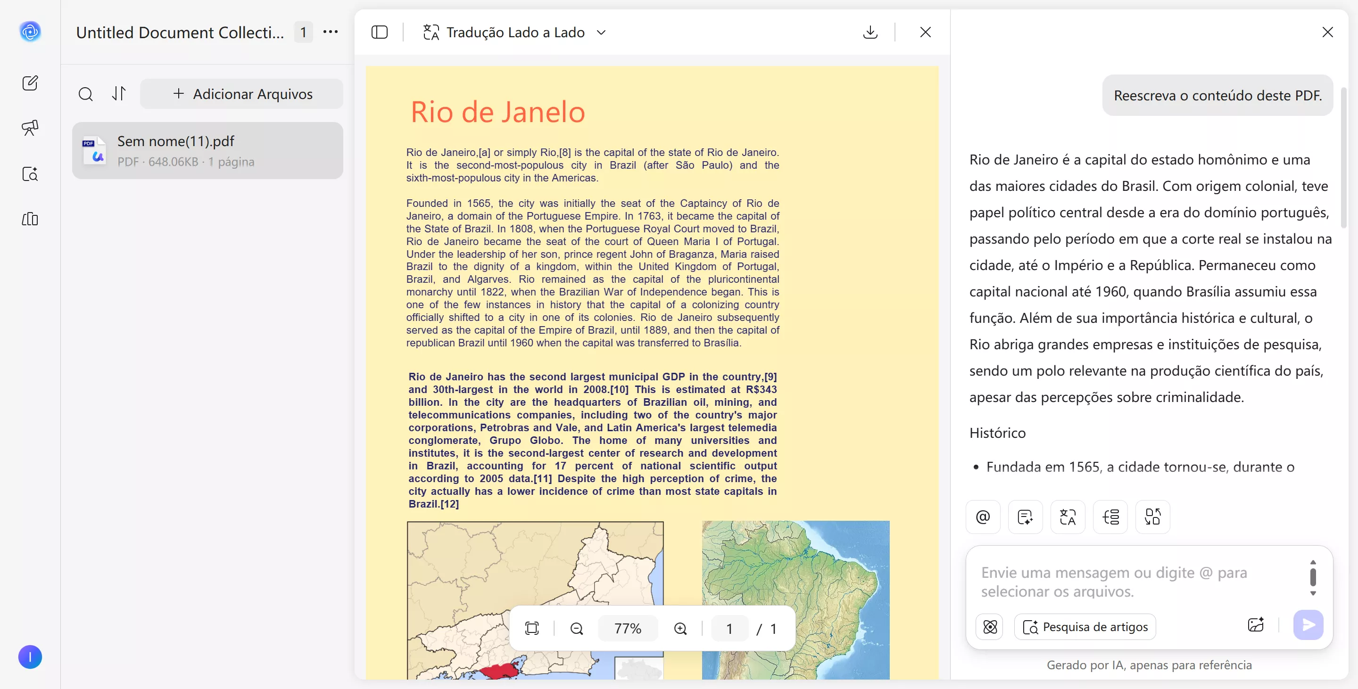Viewport: 1358px width, 689px height.
Task: Click the Histórico section heading
Action: 997,433
